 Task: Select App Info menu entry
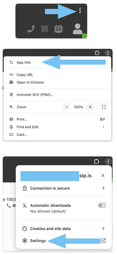coord(57,62)
